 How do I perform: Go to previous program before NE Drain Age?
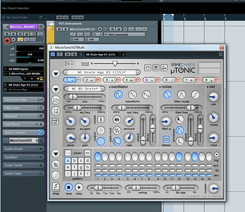tap(65, 73)
